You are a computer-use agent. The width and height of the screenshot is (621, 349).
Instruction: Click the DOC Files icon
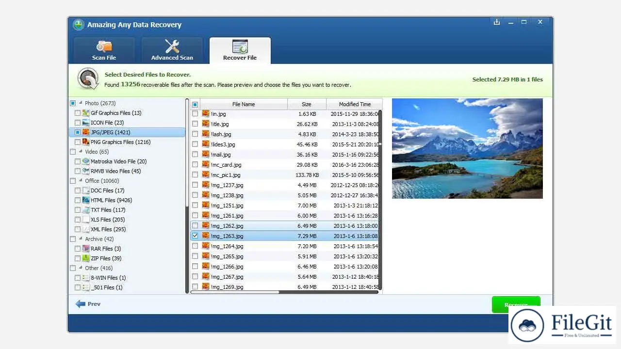pos(86,190)
